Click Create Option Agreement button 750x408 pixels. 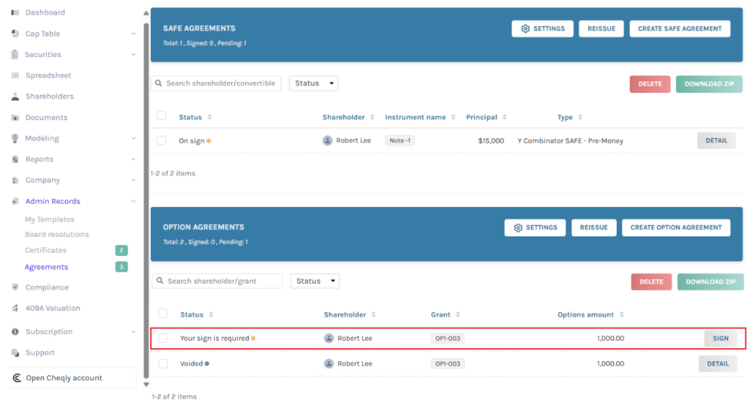[x=676, y=227]
